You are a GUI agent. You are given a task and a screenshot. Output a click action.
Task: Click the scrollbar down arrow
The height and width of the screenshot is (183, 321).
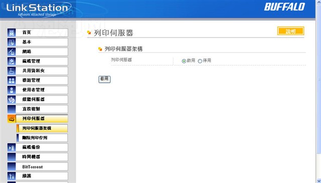pyautogui.click(x=319, y=180)
